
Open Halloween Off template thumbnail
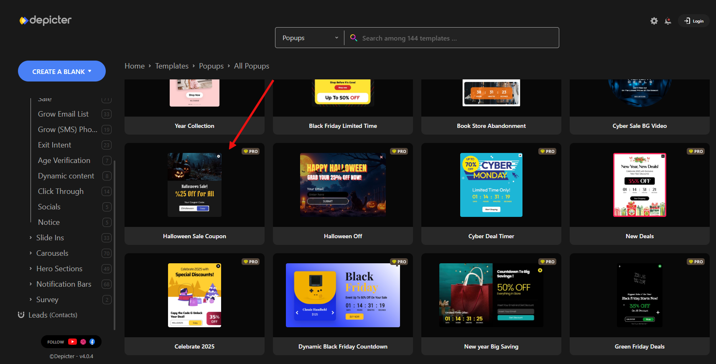[343, 185]
